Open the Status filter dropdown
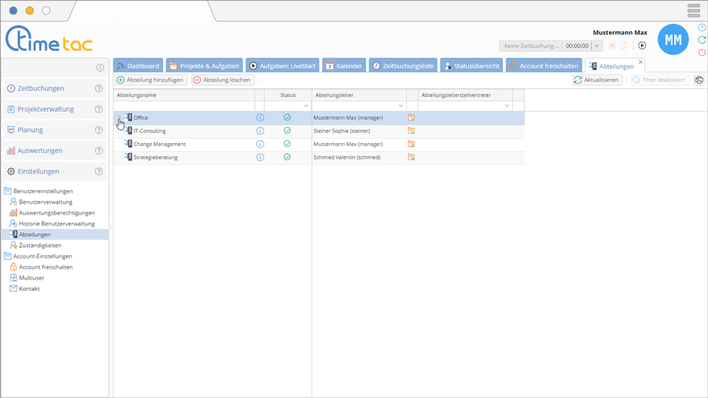This screenshot has height=398, width=708. [306, 106]
